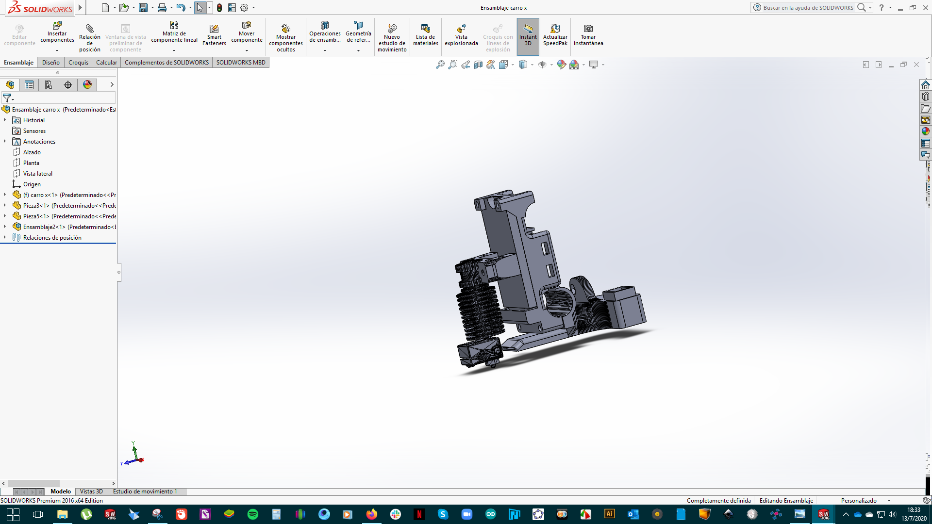Screen dimensions: 932x524
Task: Click the SOLIDWORKS help search field
Action: 808,8
